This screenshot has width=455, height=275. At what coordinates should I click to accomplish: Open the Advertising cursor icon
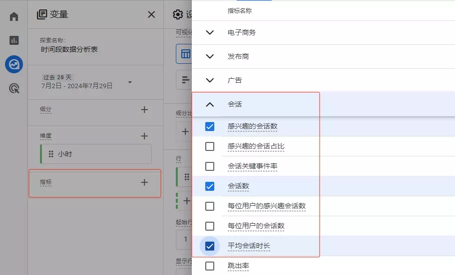tap(14, 89)
